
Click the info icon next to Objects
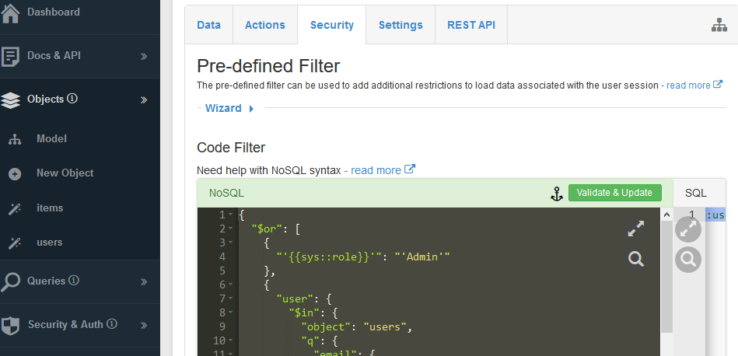pos(72,99)
